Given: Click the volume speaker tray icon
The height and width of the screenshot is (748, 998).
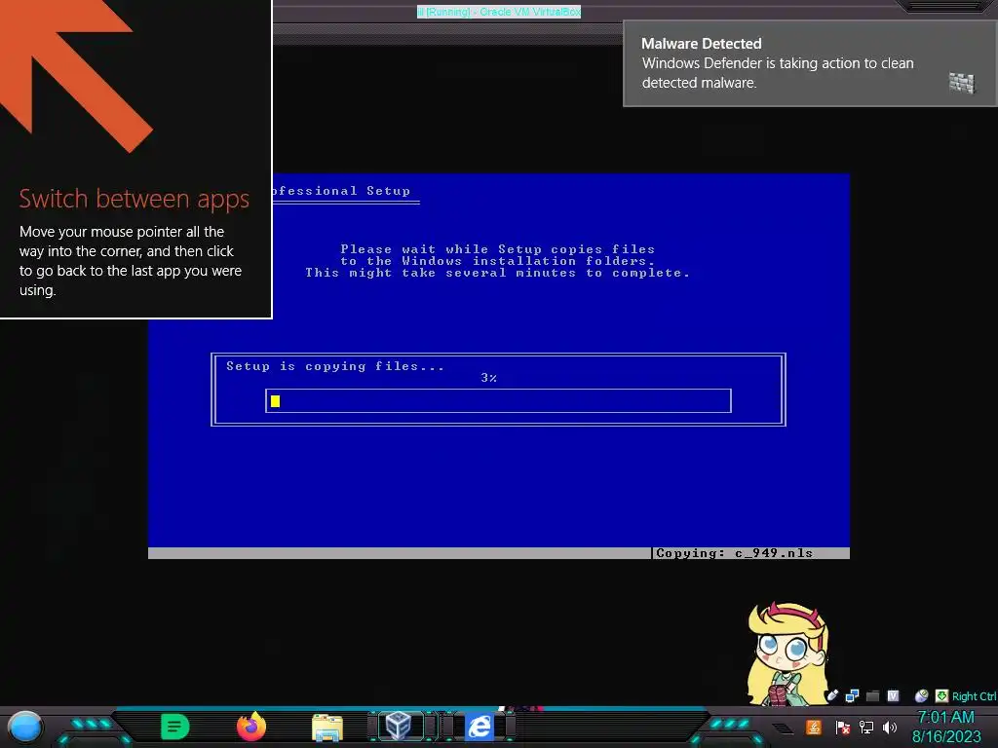Looking at the screenshot, I should [x=890, y=727].
